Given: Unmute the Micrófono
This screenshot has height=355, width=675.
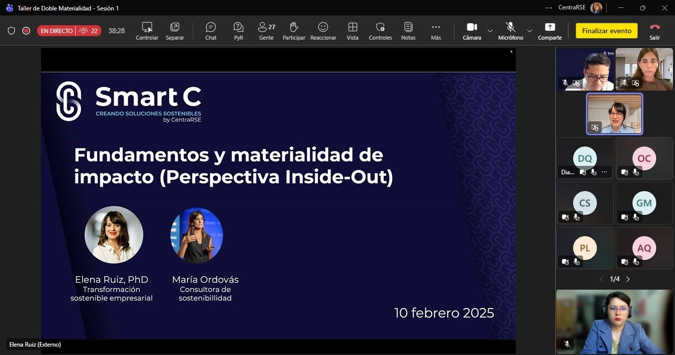Looking at the screenshot, I should pyautogui.click(x=510, y=31).
